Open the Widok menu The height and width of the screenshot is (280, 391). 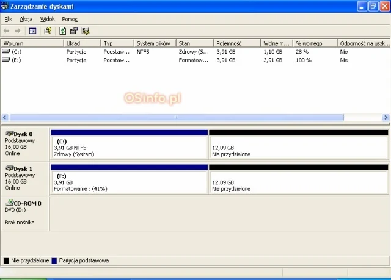click(48, 19)
